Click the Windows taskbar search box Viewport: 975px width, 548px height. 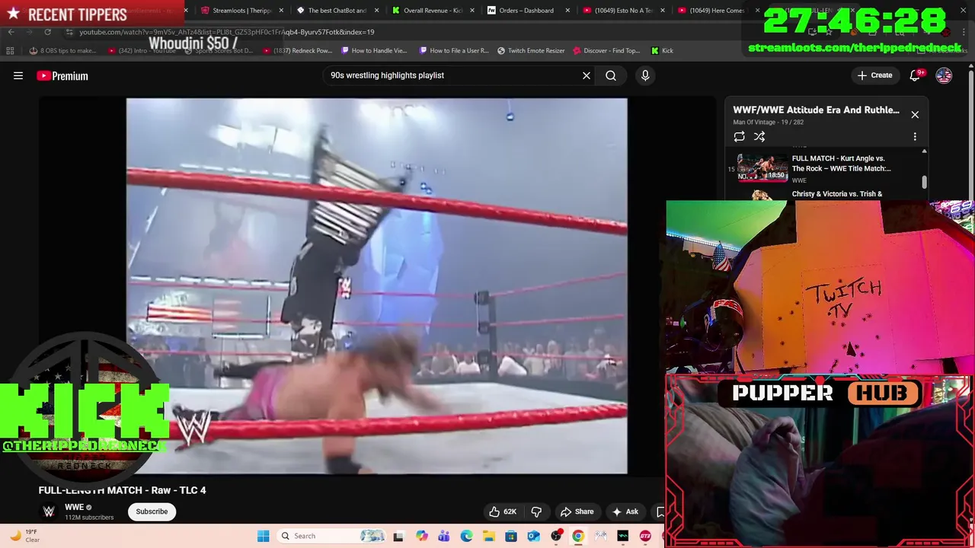click(x=332, y=536)
